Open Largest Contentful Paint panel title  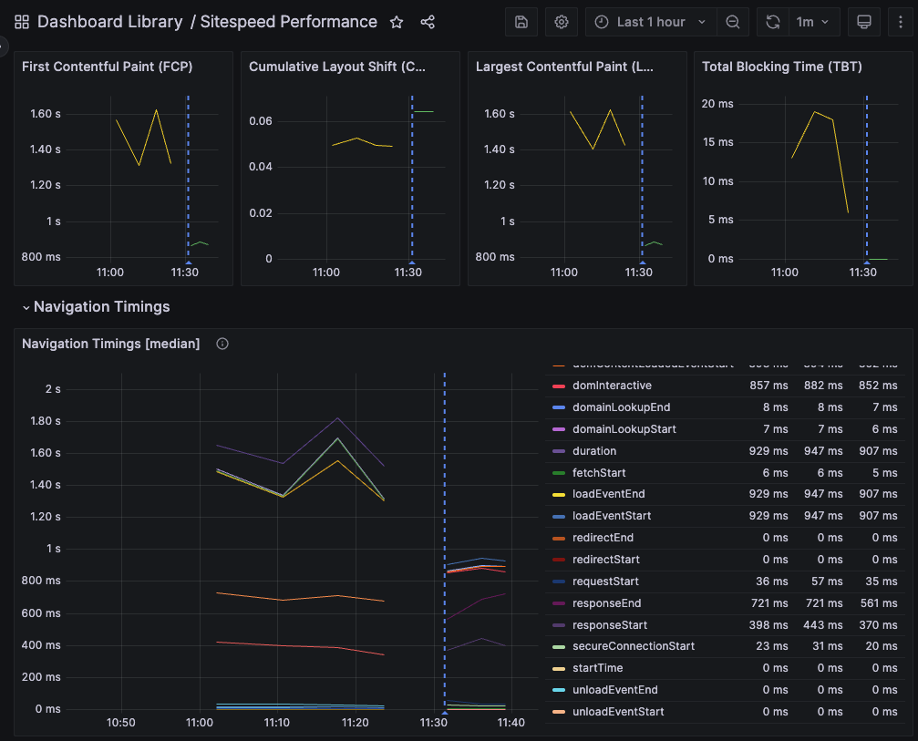pos(564,67)
